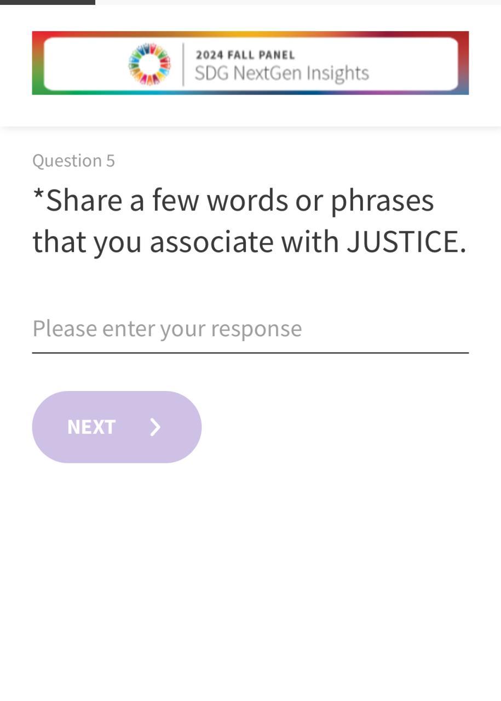The width and height of the screenshot is (501, 701).
Task: Focus the "Please enter your response" field
Action: pos(250,329)
